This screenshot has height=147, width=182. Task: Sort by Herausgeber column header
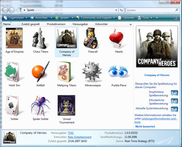coord(82,24)
